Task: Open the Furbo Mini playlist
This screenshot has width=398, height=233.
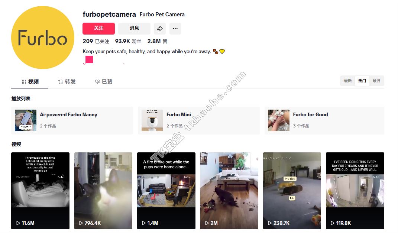Action: pyautogui.click(x=199, y=120)
